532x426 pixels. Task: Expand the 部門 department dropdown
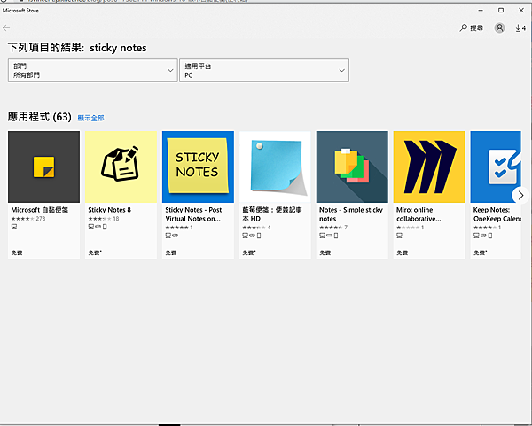tap(92, 71)
